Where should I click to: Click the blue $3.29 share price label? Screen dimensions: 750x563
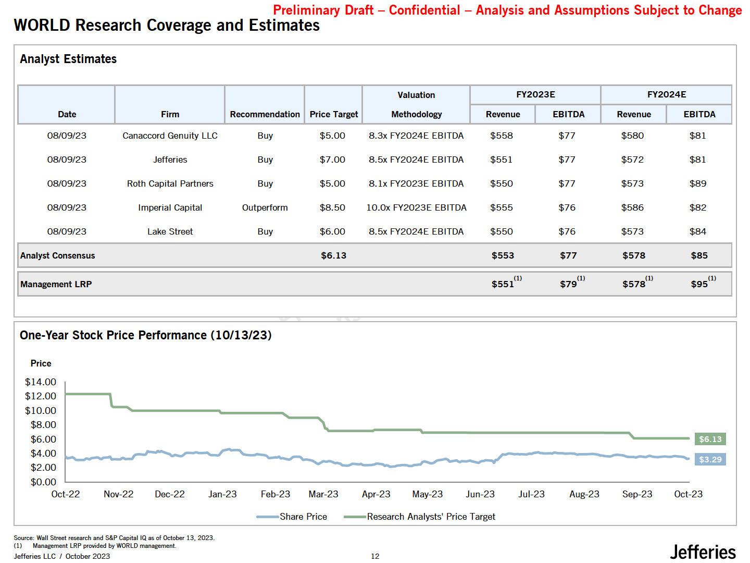[x=710, y=459]
